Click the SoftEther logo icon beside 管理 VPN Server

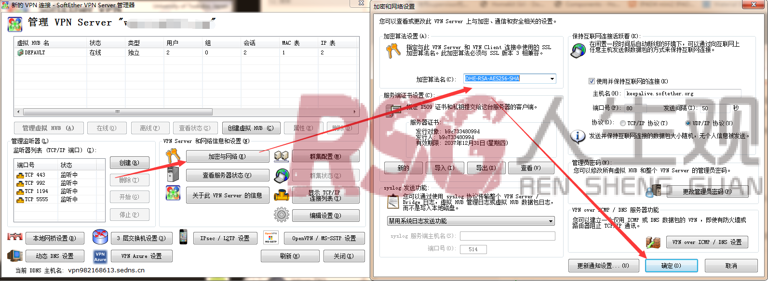click(15, 24)
